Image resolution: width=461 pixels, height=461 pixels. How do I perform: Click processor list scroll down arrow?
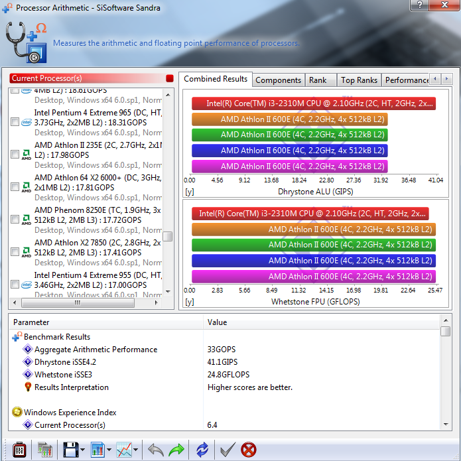(168, 292)
